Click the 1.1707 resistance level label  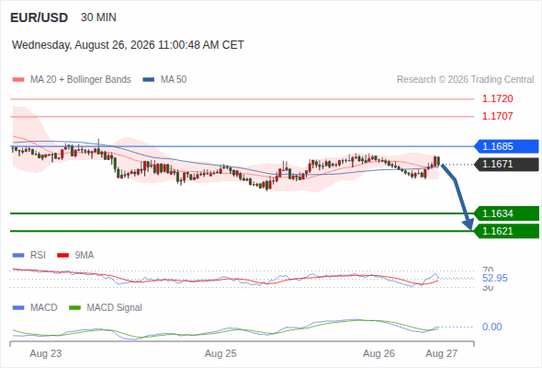(x=497, y=116)
